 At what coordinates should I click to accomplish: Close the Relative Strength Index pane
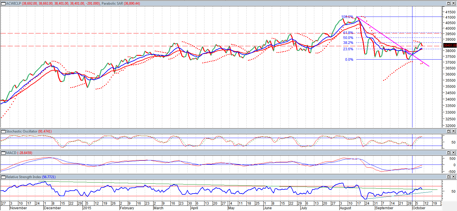pos(453,177)
